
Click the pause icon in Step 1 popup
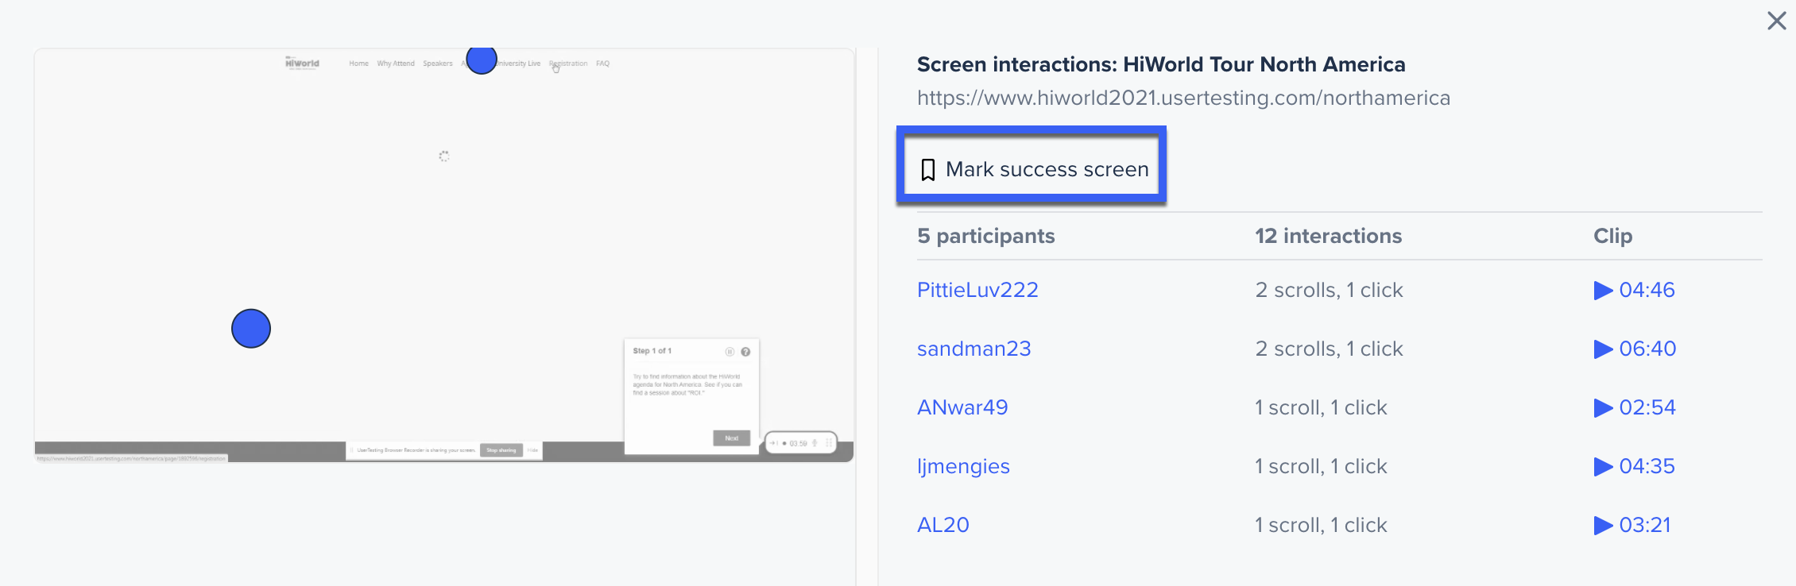(x=730, y=352)
